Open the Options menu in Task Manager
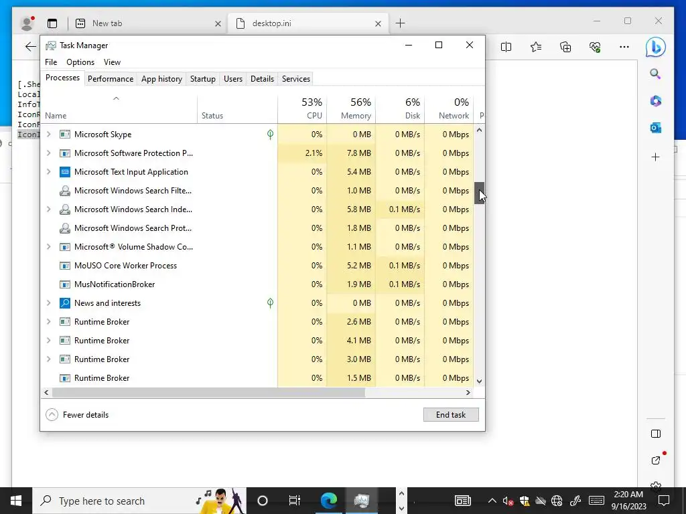Image resolution: width=686 pixels, height=514 pixels. click(x=80, y=62)
